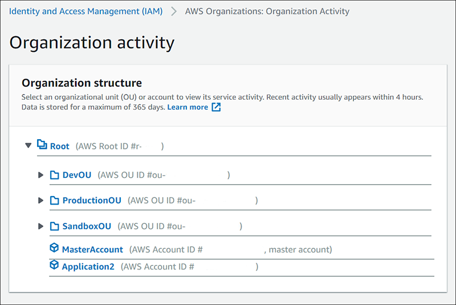Open the Identity and Access Management breadcrumb

click(86, 11)
